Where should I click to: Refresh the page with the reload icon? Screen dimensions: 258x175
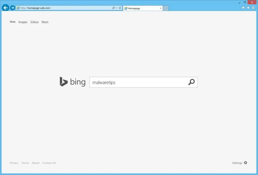click(120, 8)
